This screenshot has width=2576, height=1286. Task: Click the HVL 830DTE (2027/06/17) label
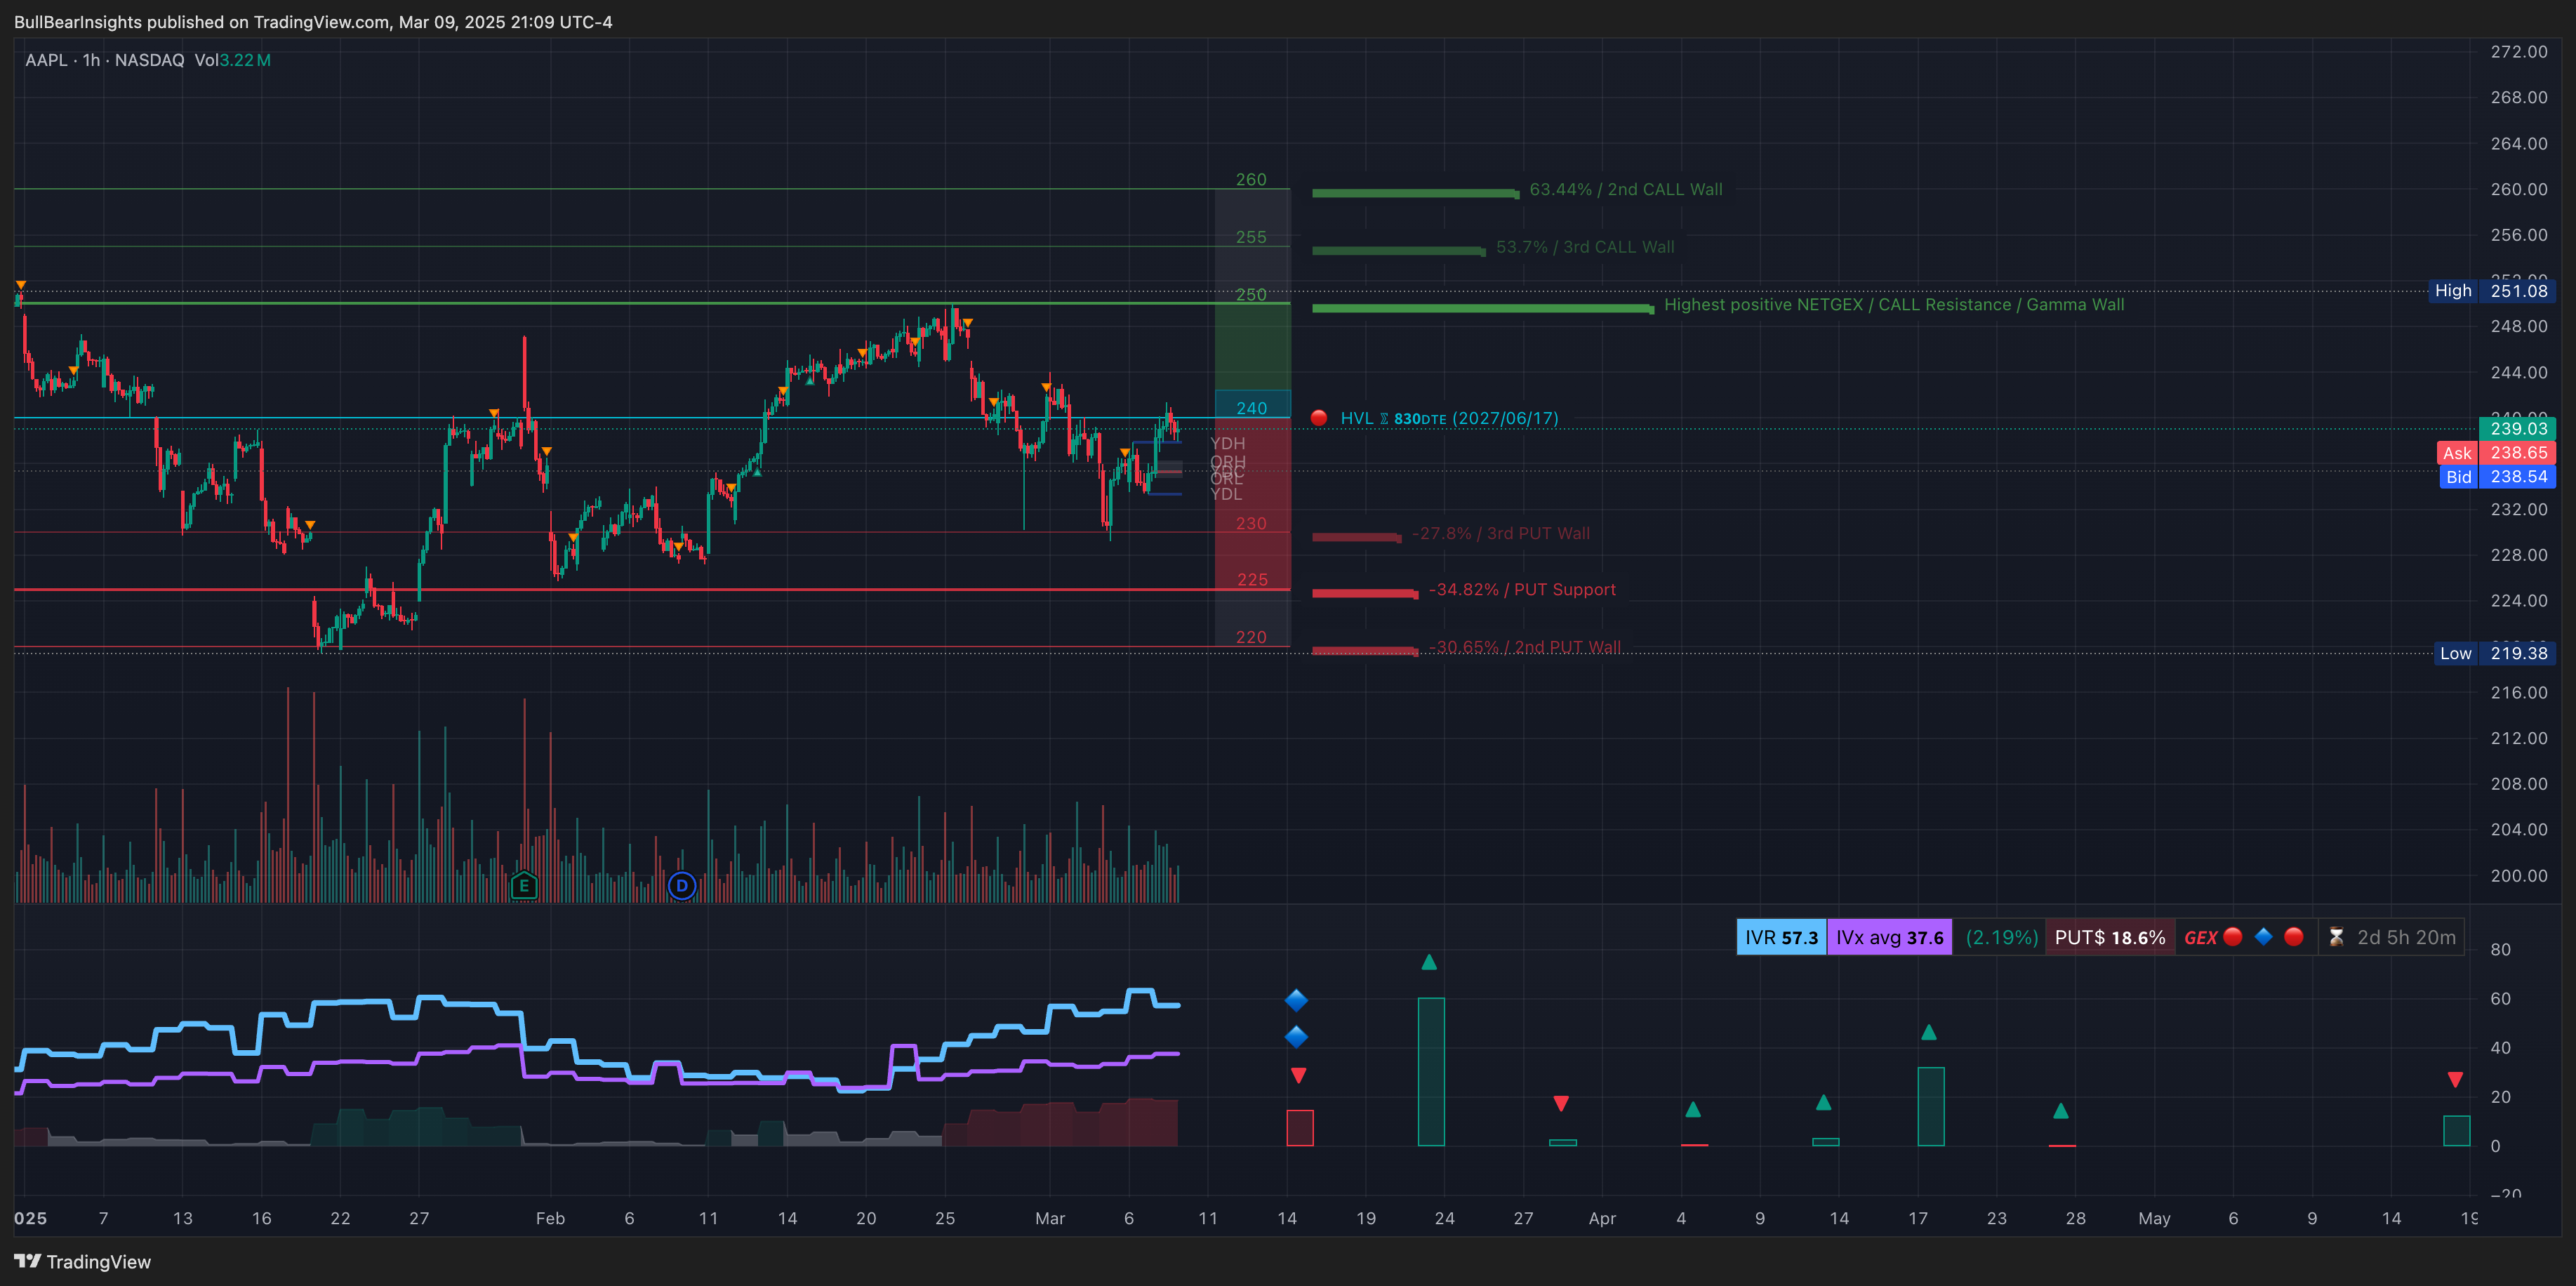[1449, 418]
